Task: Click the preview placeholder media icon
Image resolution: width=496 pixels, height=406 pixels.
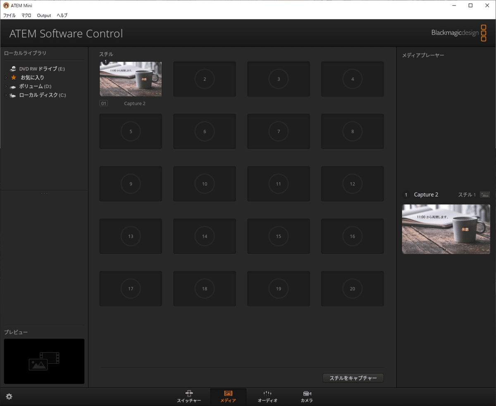Action: [44, 361]
